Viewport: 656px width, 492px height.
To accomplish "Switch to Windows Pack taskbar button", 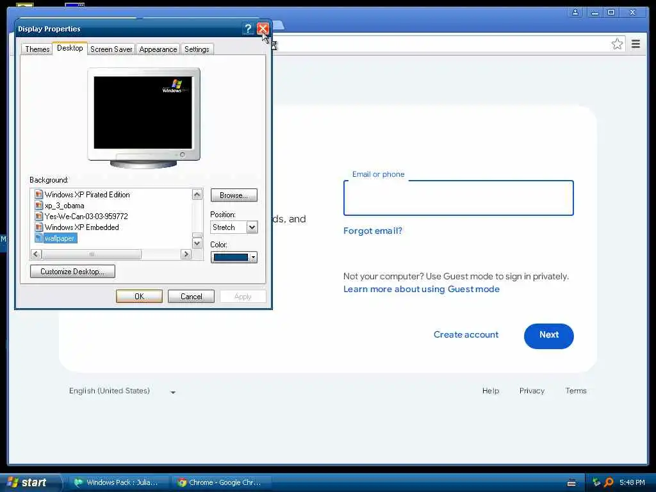I will pyautogui.click(x=119, y=482).
